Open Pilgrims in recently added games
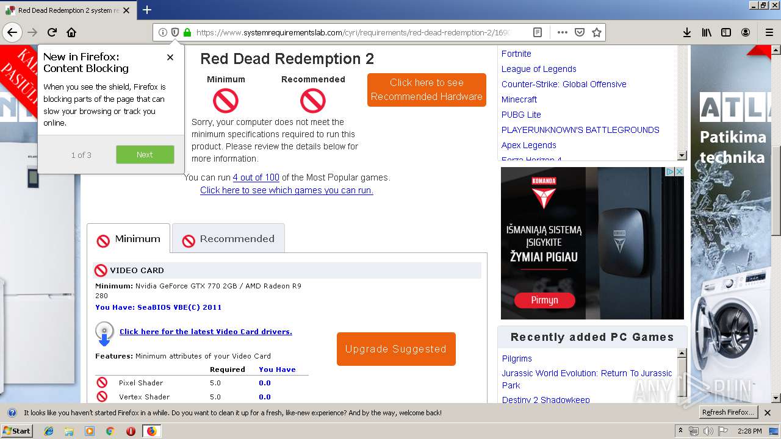 [517, 359]
